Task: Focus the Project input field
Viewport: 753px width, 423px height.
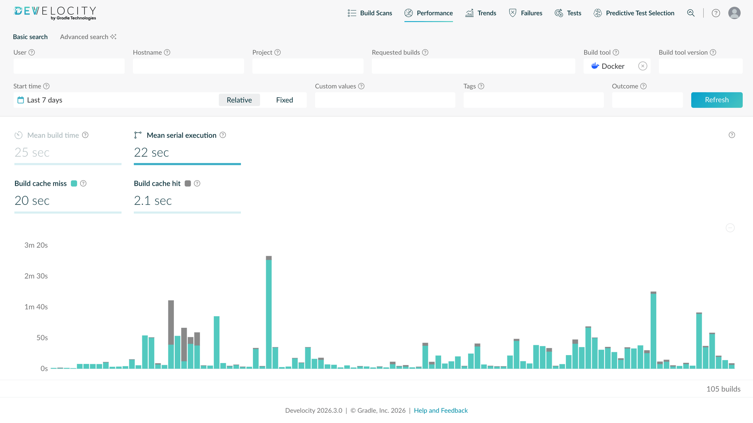Action: click(308, 66)
